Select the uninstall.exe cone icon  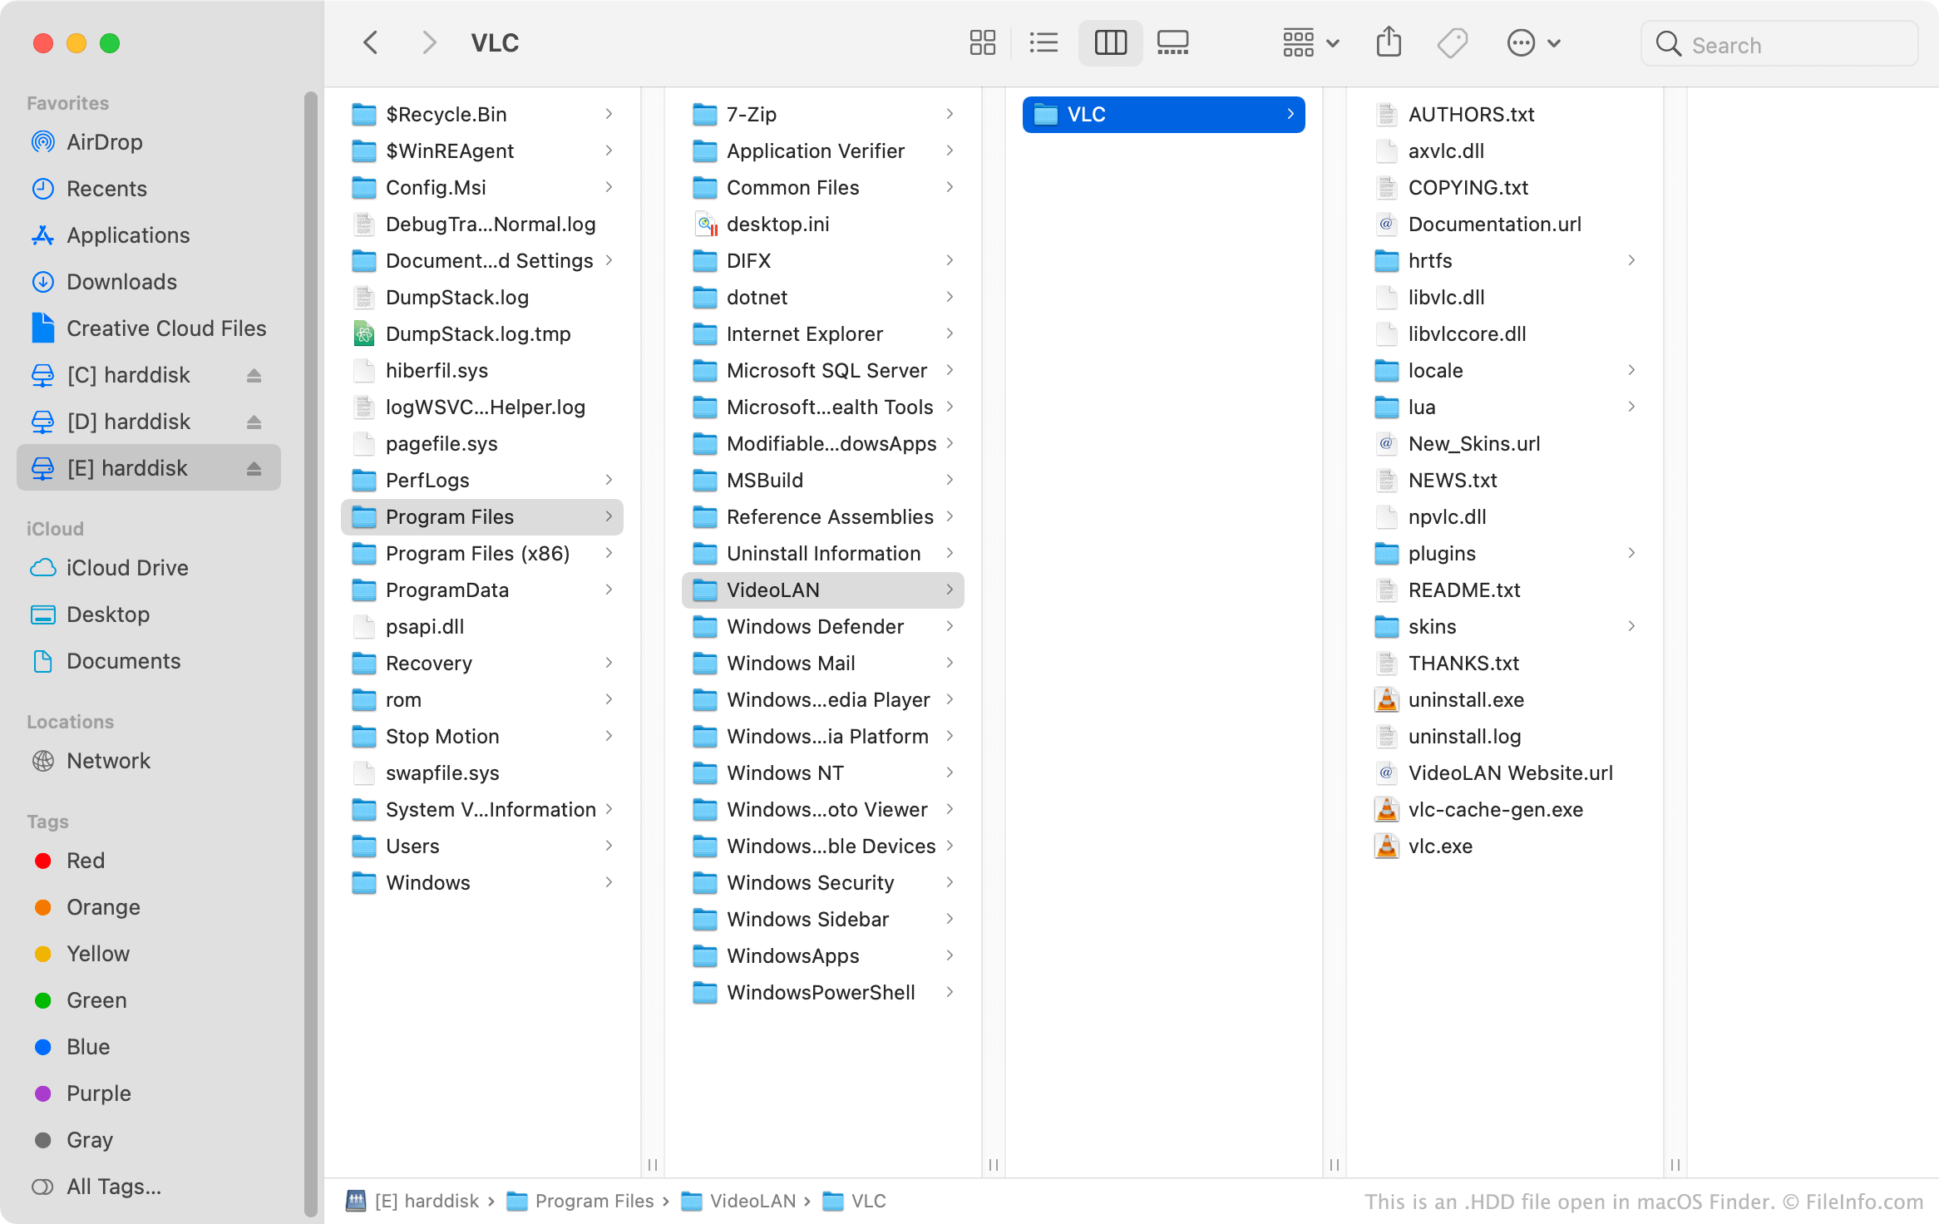[x=1387, y=700]
